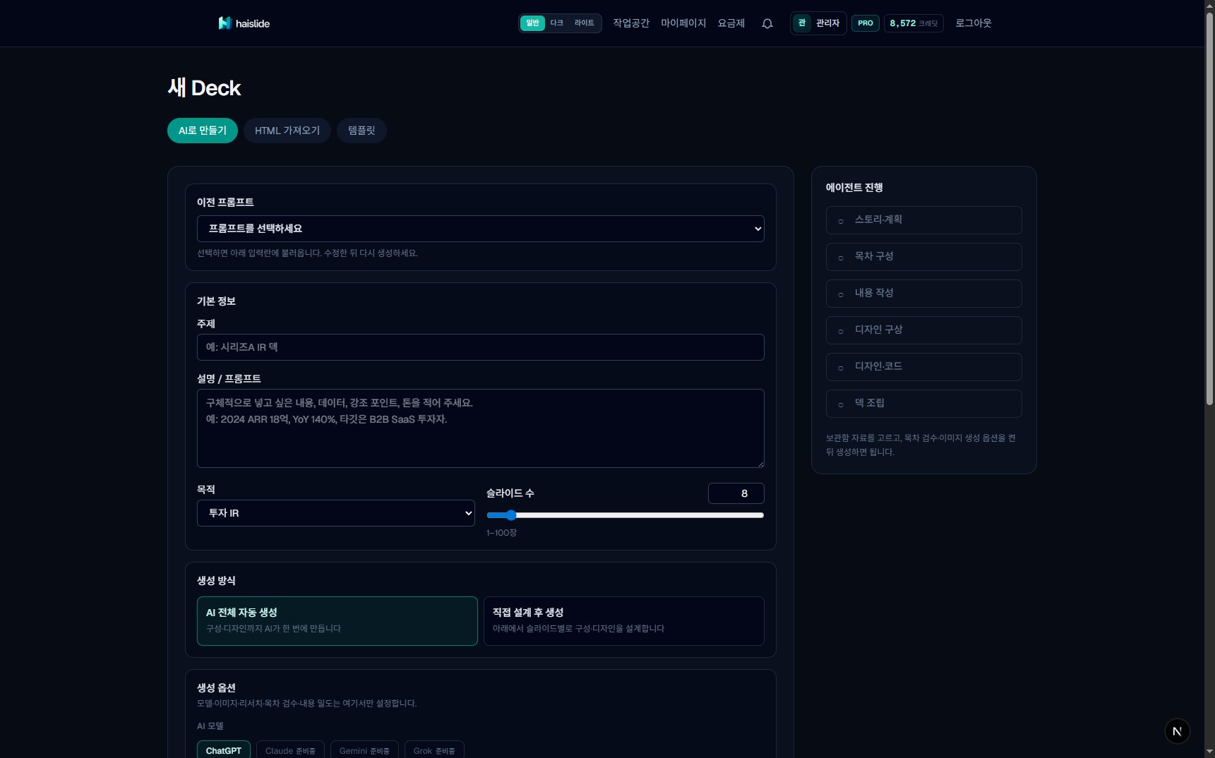Screen dimensions: 1215x758
Task: Open the Next.js dev tools badge
Action: tap(1177, 731)
